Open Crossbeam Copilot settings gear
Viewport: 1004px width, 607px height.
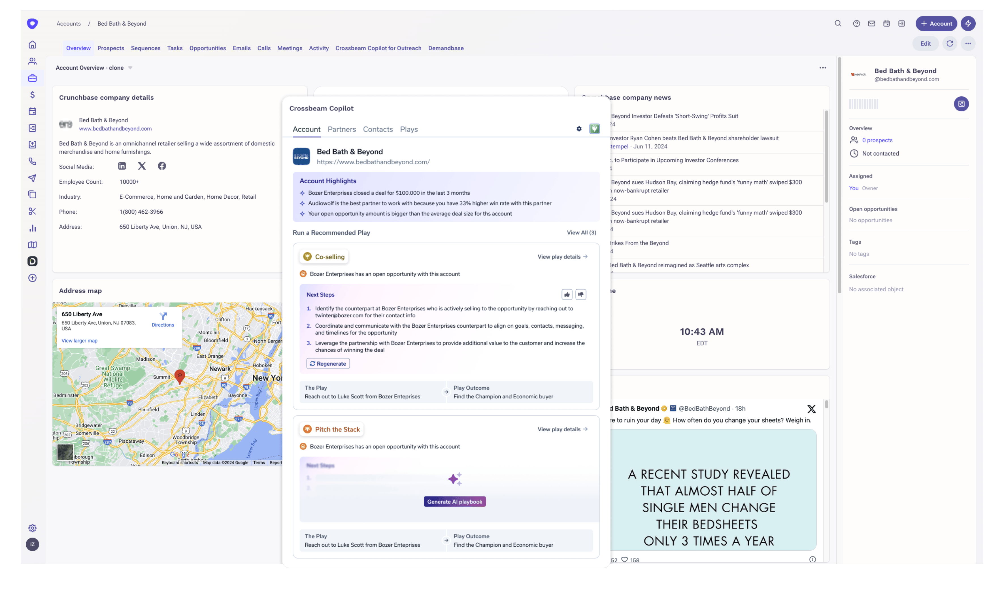click(x=579, y=129)
